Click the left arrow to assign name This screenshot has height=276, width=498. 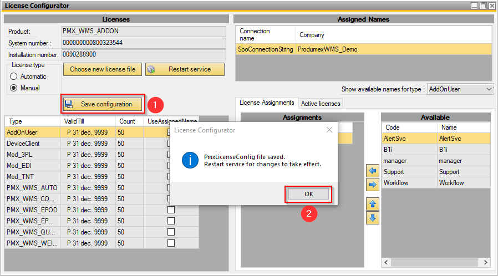click(373, 171)
